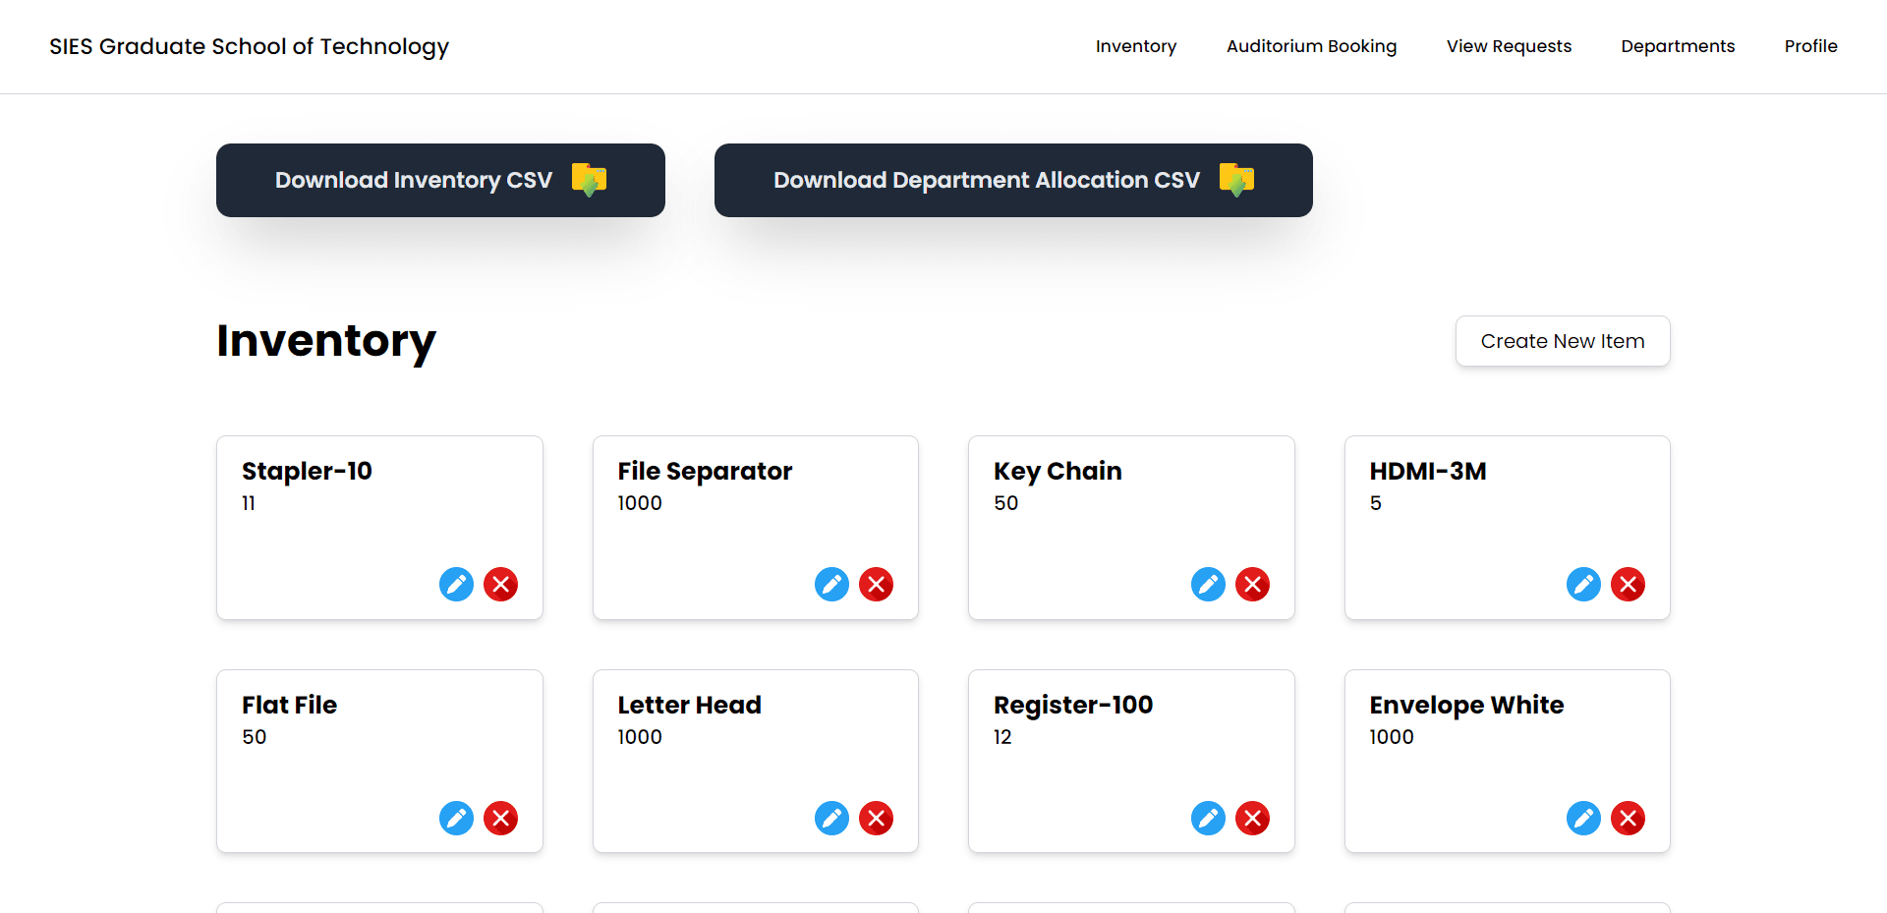Select the Stapler-10 card title
Image resolution: width=1887 pixels, height=913 pixels.
[x=307, y=472]
